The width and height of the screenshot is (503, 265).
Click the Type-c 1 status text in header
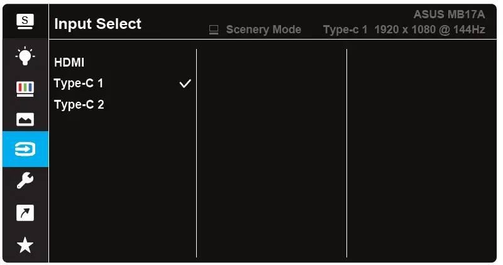(x=345, y=30)
